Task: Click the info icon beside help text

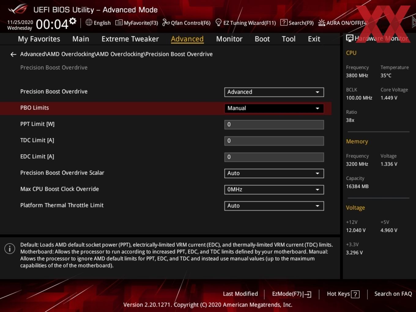Action: 10,249
